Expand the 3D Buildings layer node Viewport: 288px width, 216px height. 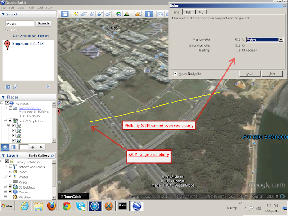tap(5, 186)
